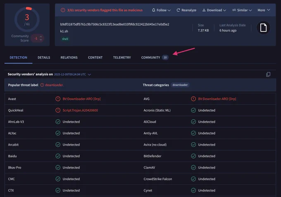Click Acronis (Static ML) green check icon
The image size is (281, 197).
click(193, 110)
